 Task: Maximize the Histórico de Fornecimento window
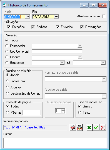coord(93,5)
